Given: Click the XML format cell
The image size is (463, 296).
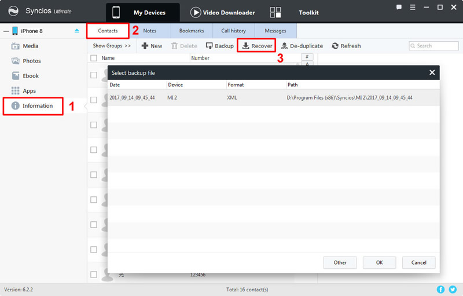Looking at the screenshot, I should coord(232,98).
